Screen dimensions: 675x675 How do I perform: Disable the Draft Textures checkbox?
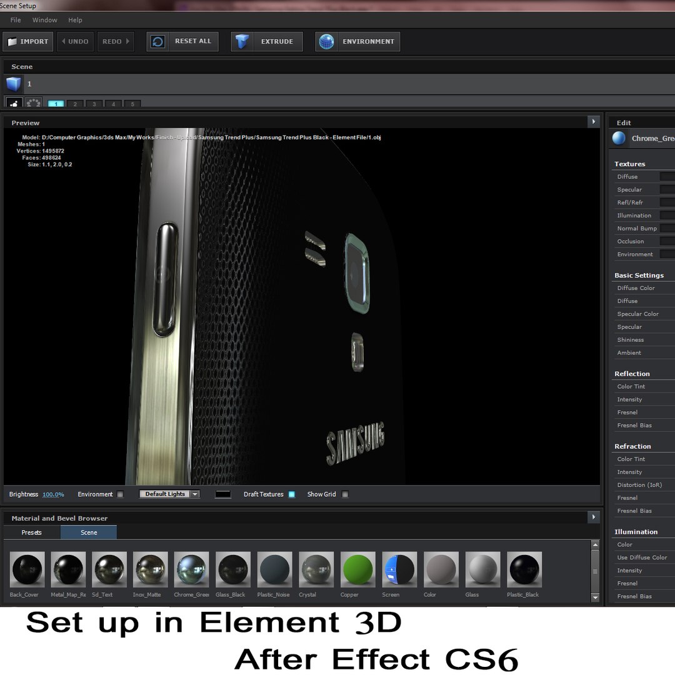(292, 494)
